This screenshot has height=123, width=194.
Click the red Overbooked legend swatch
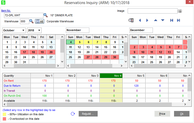pyautogui.click(x=4, y=119)
